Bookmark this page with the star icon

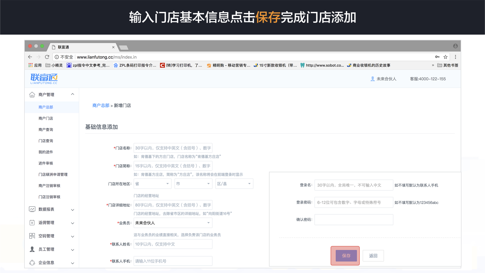coord(446,57)
